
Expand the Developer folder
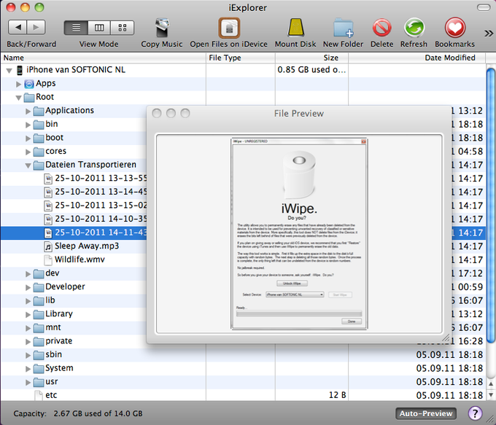(x=28, y=287)
